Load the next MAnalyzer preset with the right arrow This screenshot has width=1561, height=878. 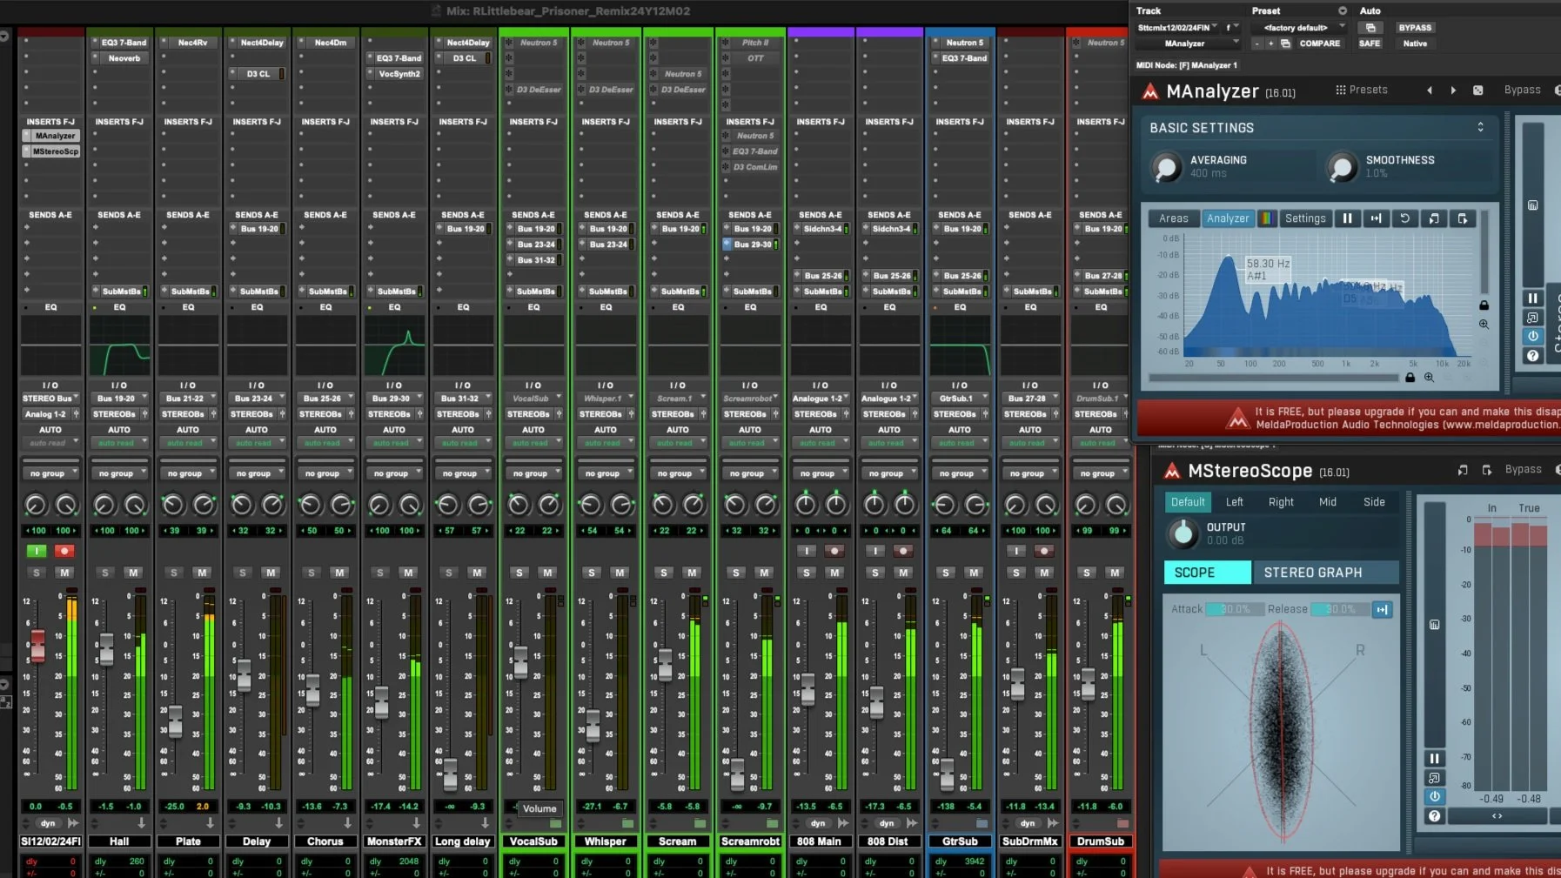coord(1453,90)
